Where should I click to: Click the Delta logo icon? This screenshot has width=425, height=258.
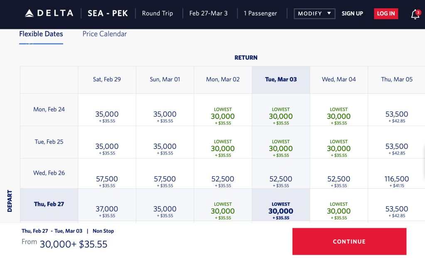coord(29,13)
